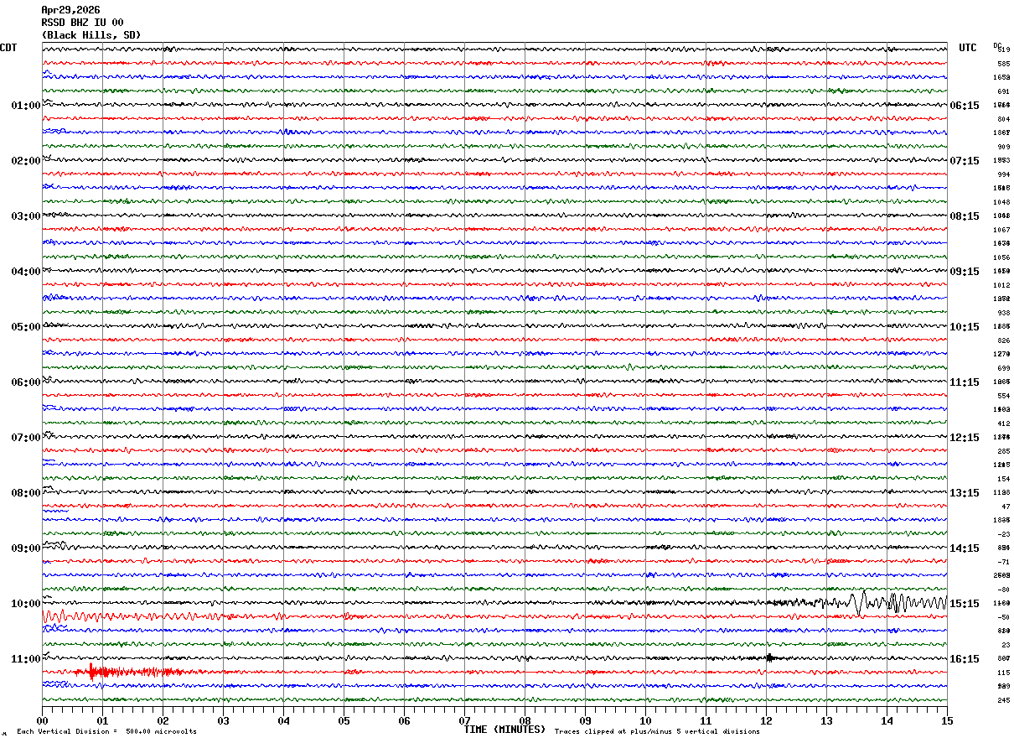Image resolution: width=1014 pixels, height=743 pixels.
Task: Click the RSSD BHZ IU 00 station label
Action: tap(82, 23)
